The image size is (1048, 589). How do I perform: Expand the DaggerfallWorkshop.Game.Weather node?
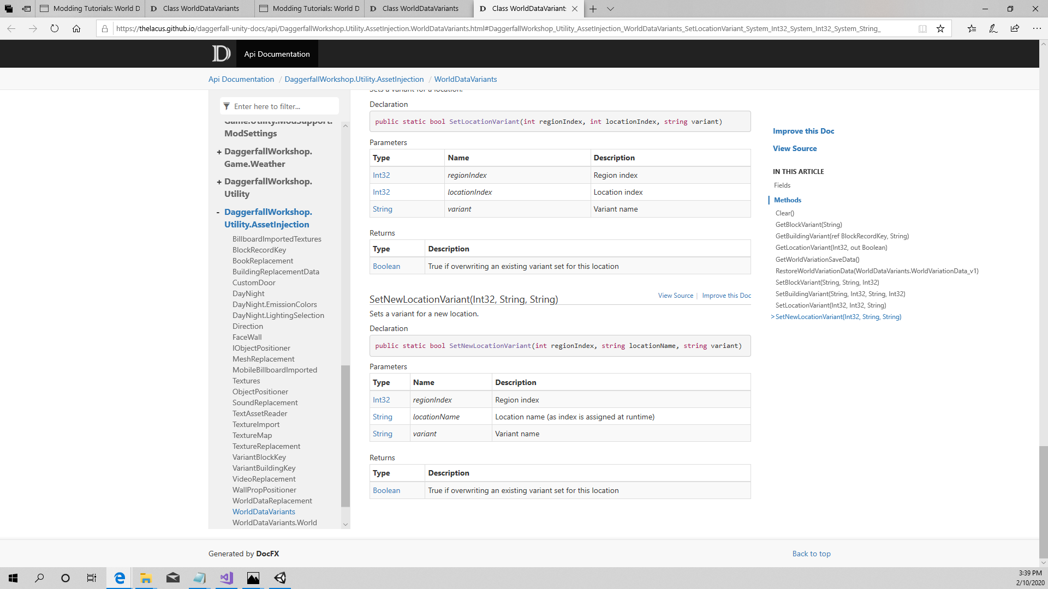pos(219,152)
